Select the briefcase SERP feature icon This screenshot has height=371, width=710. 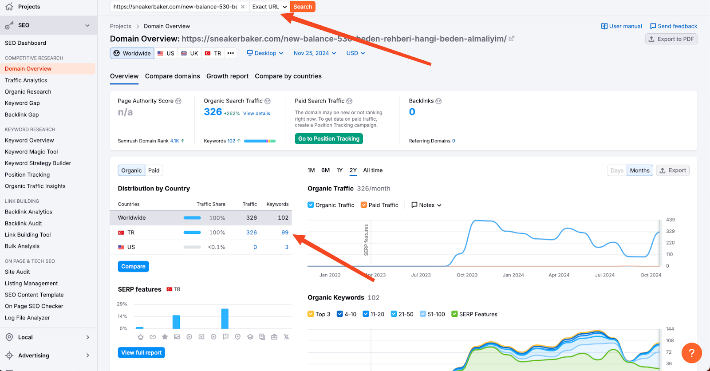[274, 337]
